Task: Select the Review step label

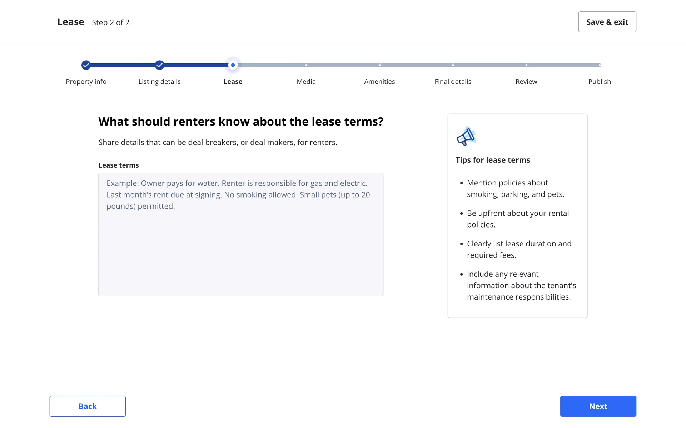Action: click(526, 82)
